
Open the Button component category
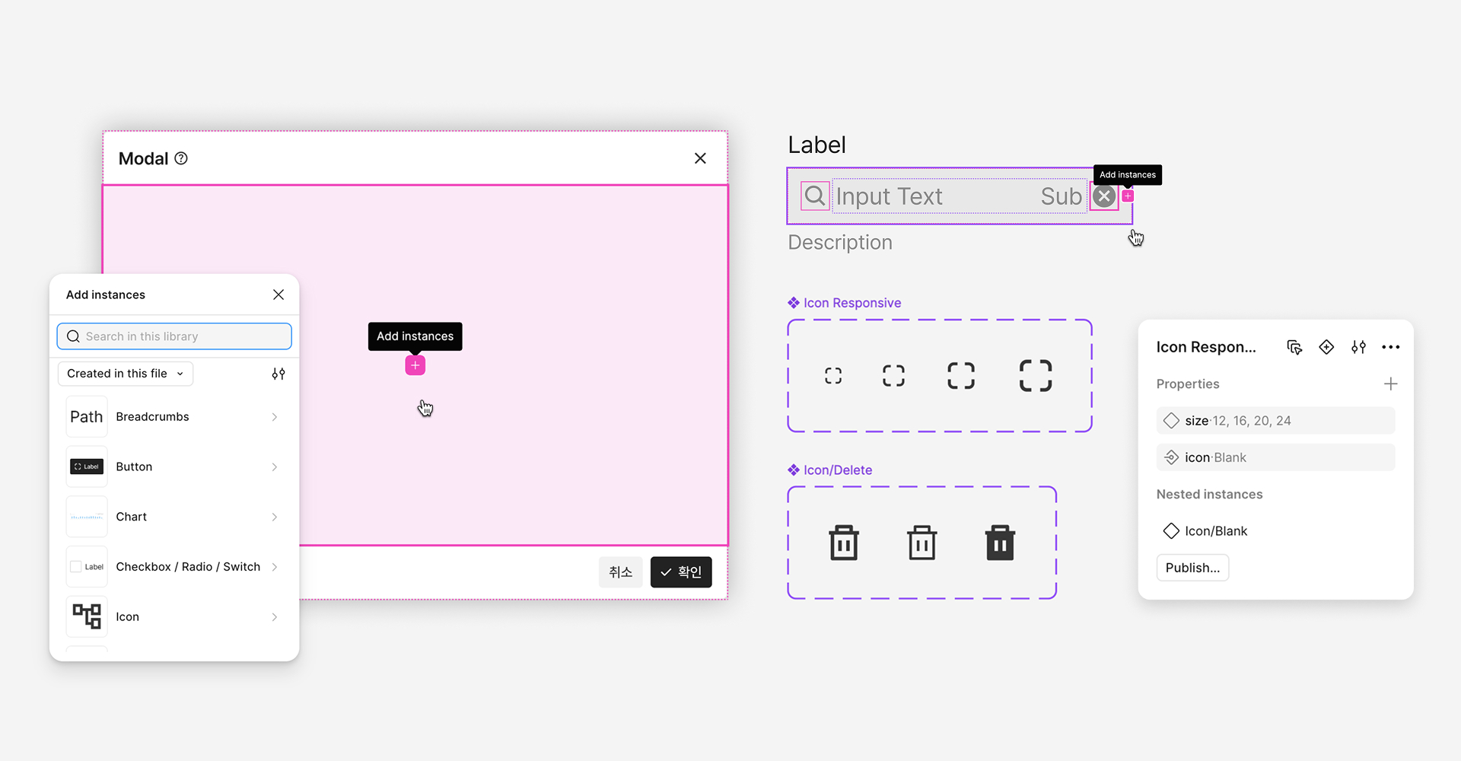pyautogui.click(x=173, y=466)
